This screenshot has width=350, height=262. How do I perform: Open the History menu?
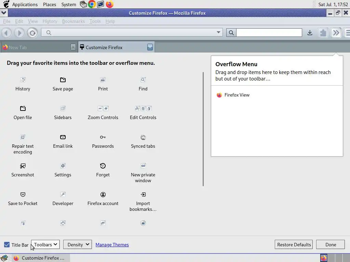(x=50, y=21)
